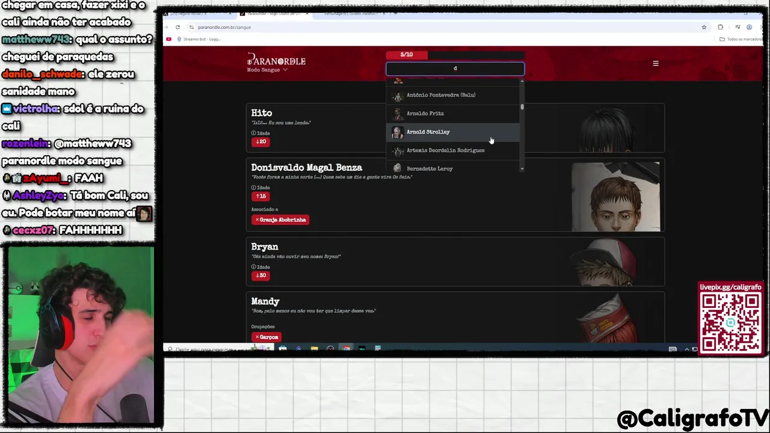This screenshot has height=433, width=770.
Task: Click the info icon beside Bryan's Idade
Action: [x=254, y=267]
